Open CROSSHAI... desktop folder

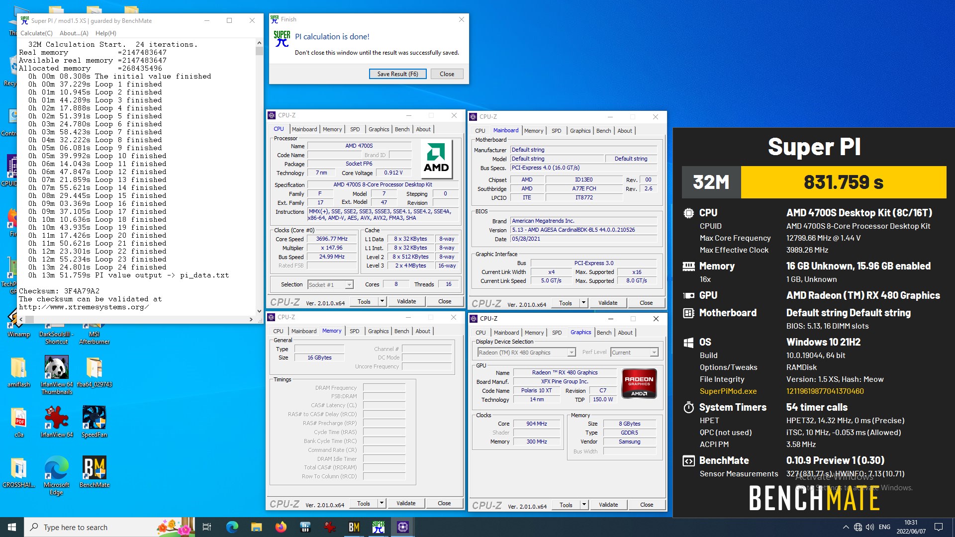[x=18, y=472]
